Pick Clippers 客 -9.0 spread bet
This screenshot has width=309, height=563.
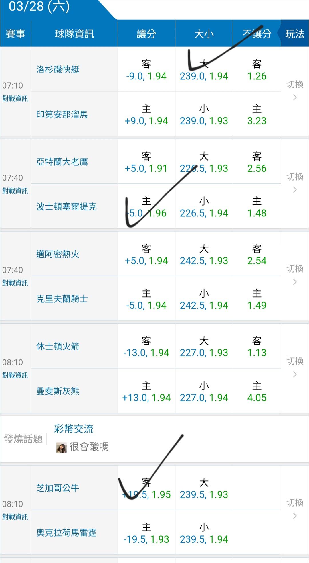coord(146,70)
